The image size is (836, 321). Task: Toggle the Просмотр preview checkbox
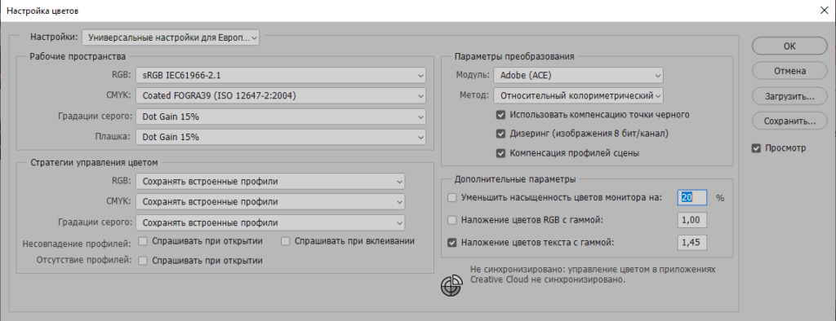point(755,148)
